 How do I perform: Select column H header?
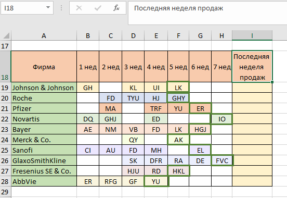pos(221,35)
